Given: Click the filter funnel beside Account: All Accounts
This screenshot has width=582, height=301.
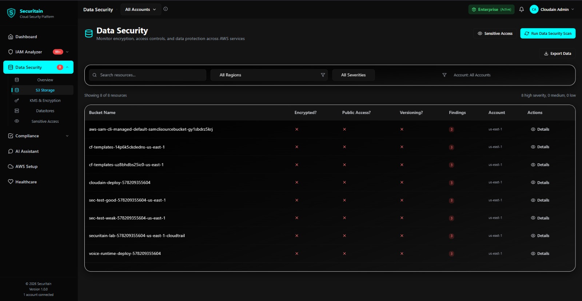Looking at the screenshot, I should click(444, 75).
